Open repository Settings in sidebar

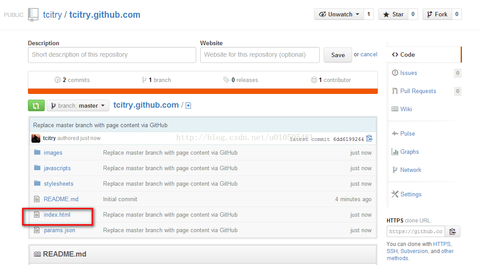pos(411,194)
